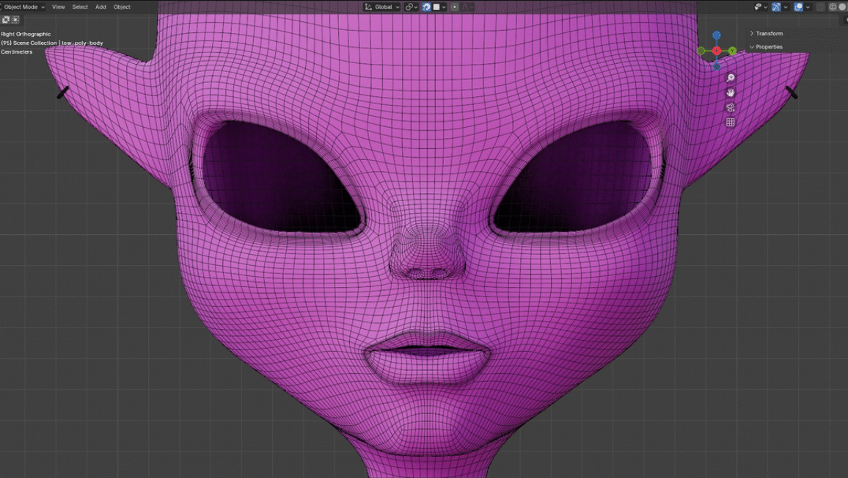Toggle the camera view icon
The height and width of the screenshot is (478, 848).
tap(730, 108)
